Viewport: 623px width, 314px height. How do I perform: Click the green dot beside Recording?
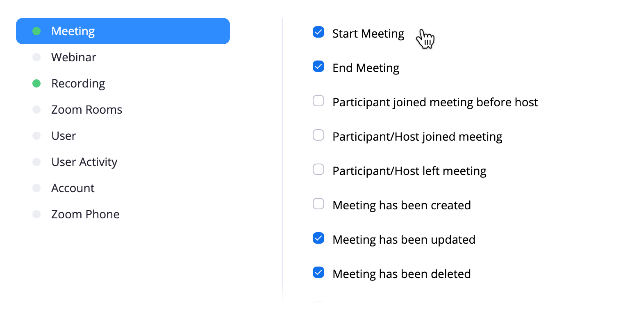coord(36,83)
